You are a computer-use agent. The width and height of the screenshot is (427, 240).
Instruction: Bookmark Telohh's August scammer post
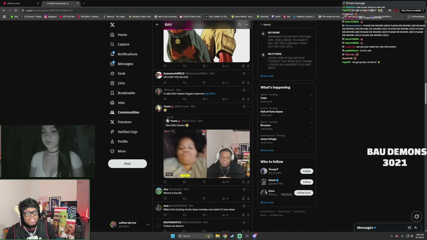pos(243,99)
